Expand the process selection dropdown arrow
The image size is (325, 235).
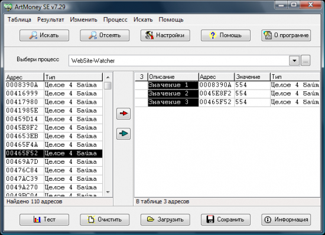pos(294,61)
